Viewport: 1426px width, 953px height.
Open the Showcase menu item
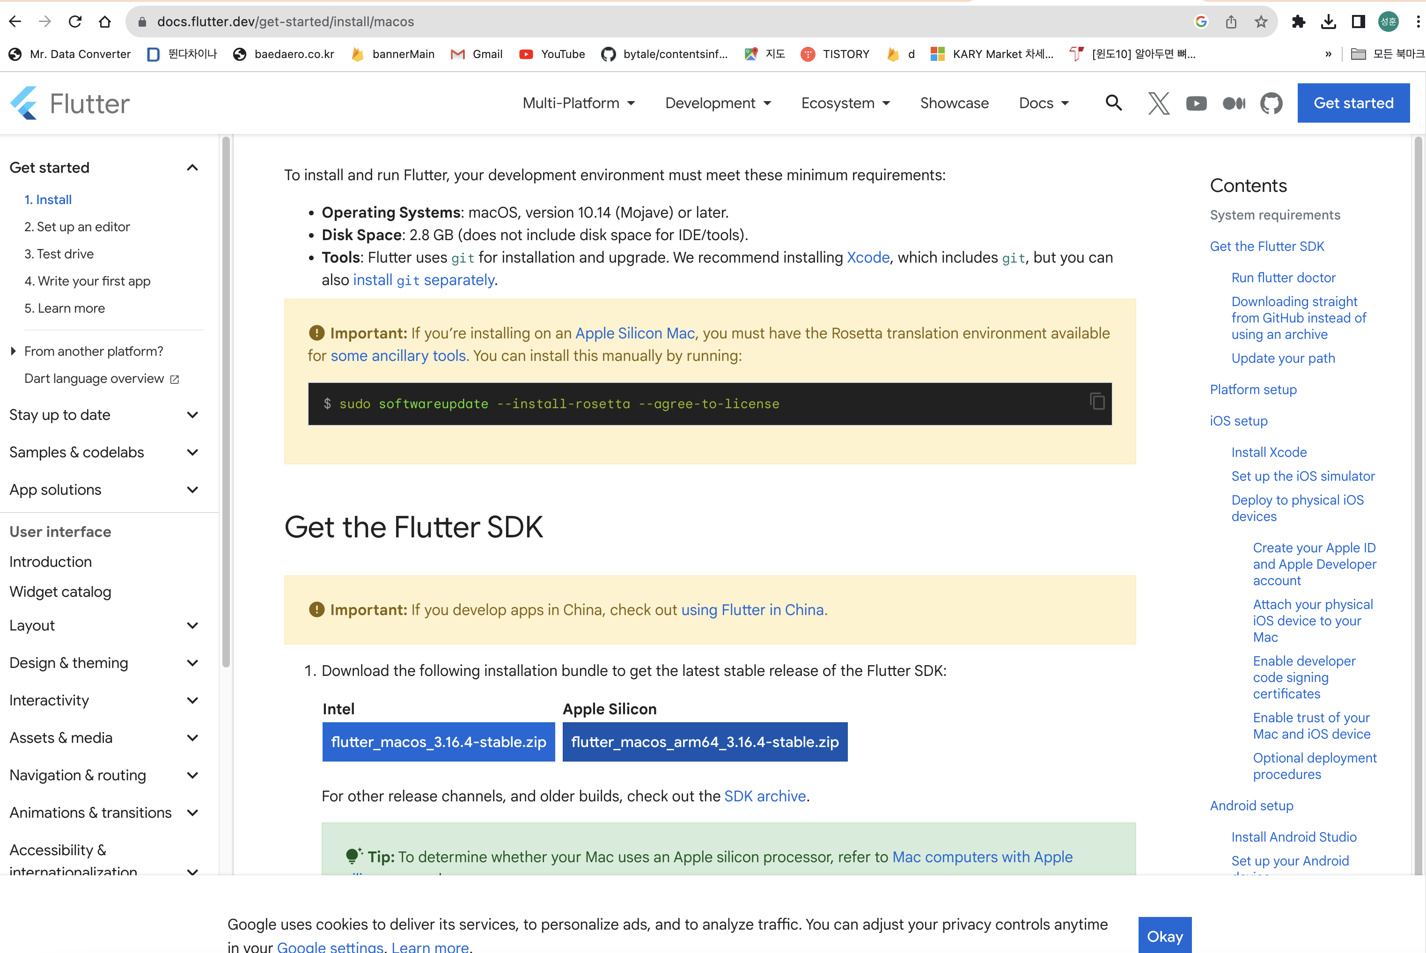coord(954,103)
